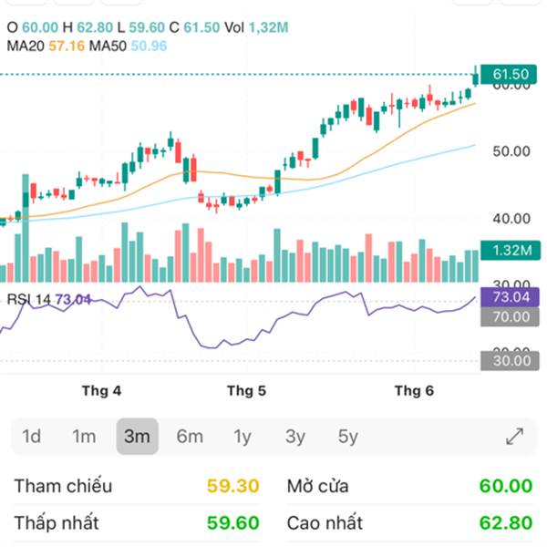Click the RSI 14 indicator label
Image resolution: width=547 pixels, height=547 pixels.
click(46, 299)
